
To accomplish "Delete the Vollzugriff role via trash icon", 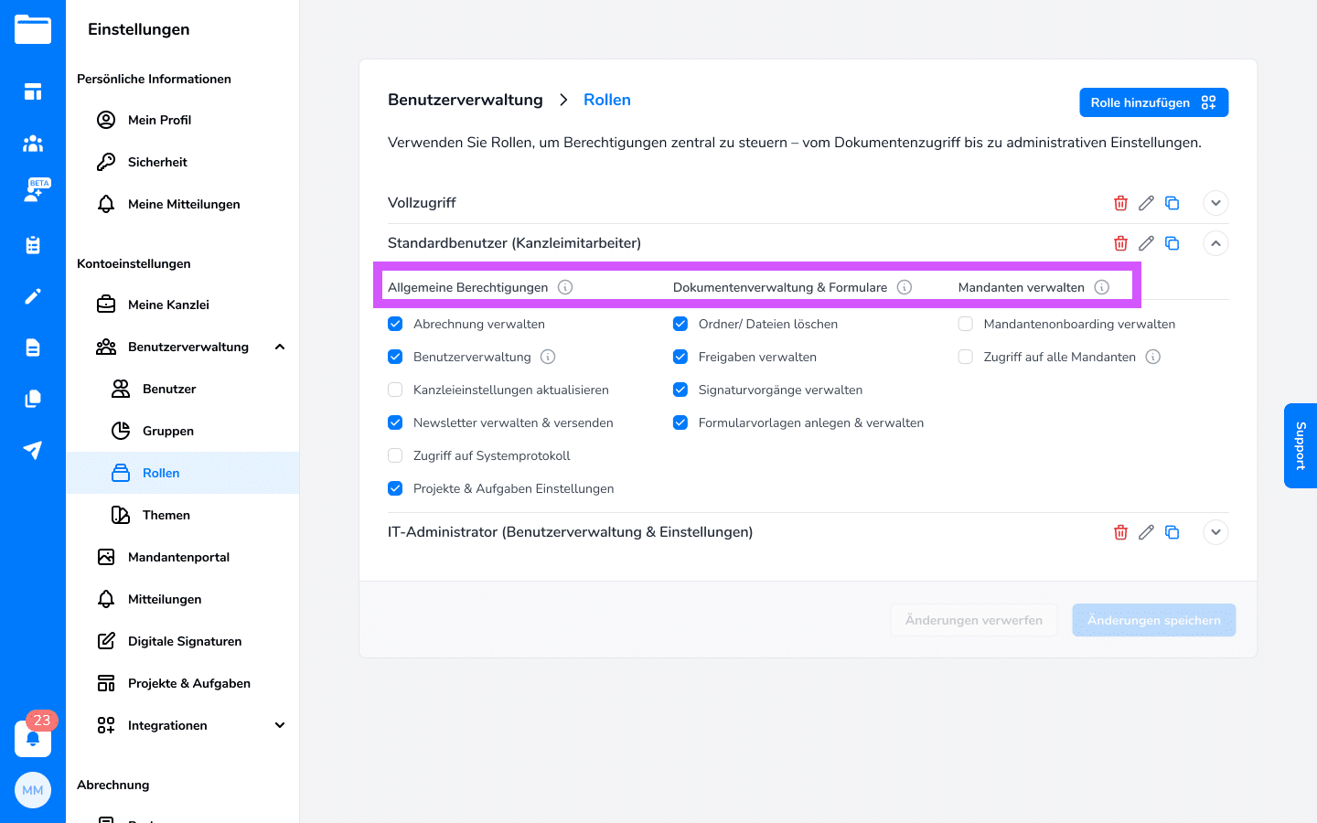I will pyautogui.click(x=1120, y=203).
